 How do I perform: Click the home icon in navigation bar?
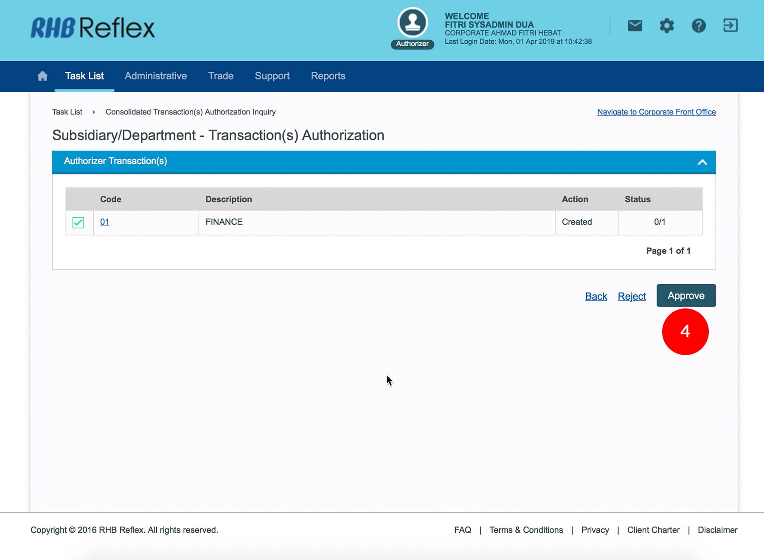(x=42, y=76)
